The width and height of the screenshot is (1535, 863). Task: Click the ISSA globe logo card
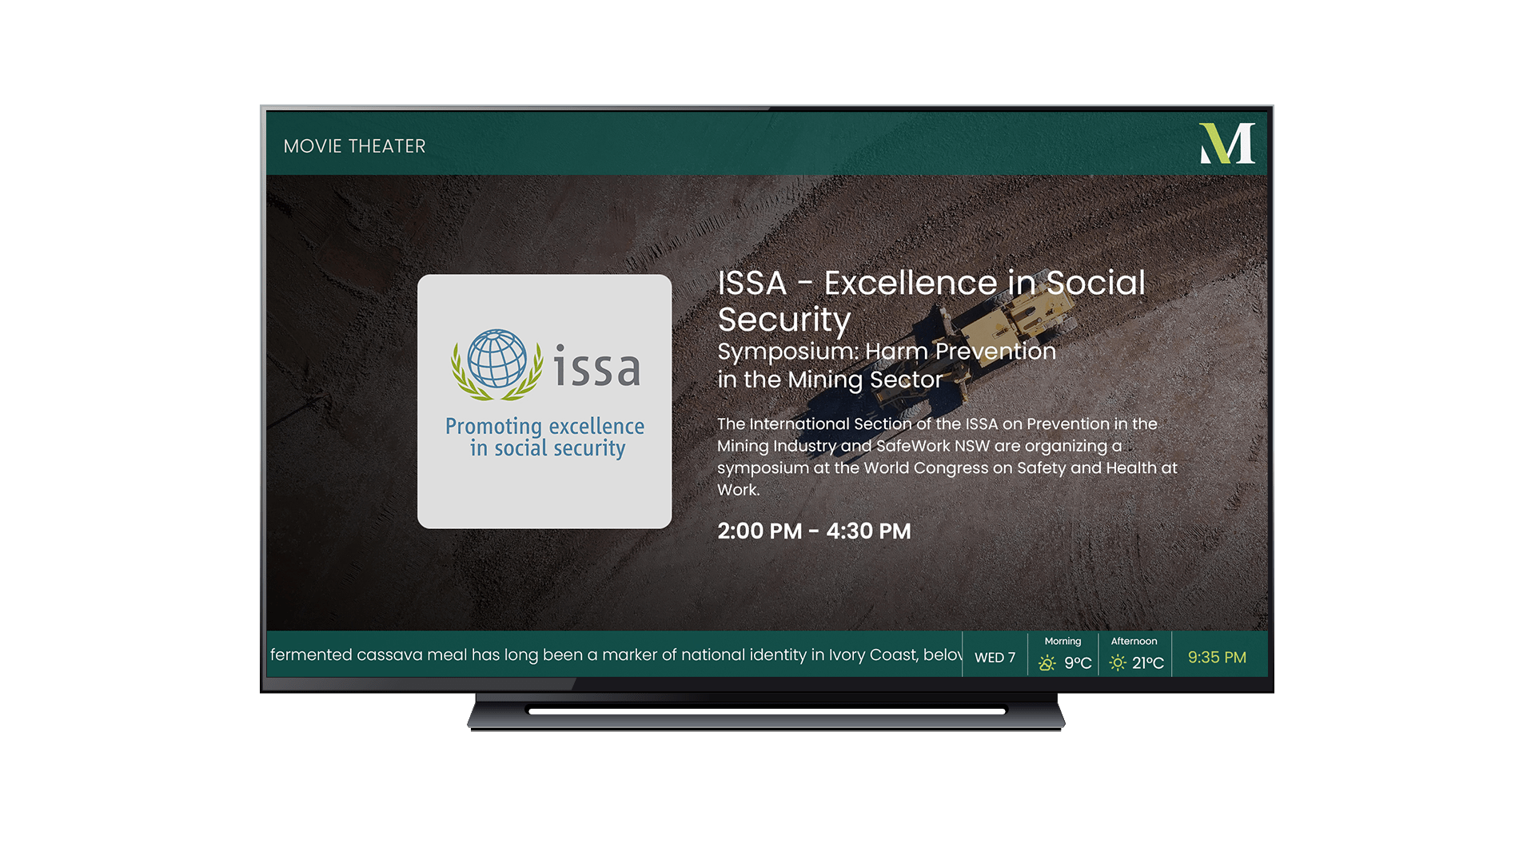click(544, 401)
